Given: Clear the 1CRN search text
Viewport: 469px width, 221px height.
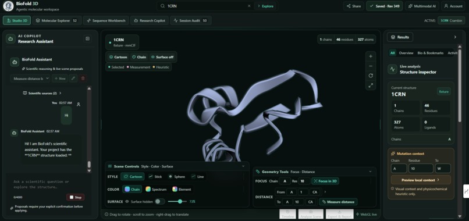Looking at the screenshot, I should click(249, 6).
